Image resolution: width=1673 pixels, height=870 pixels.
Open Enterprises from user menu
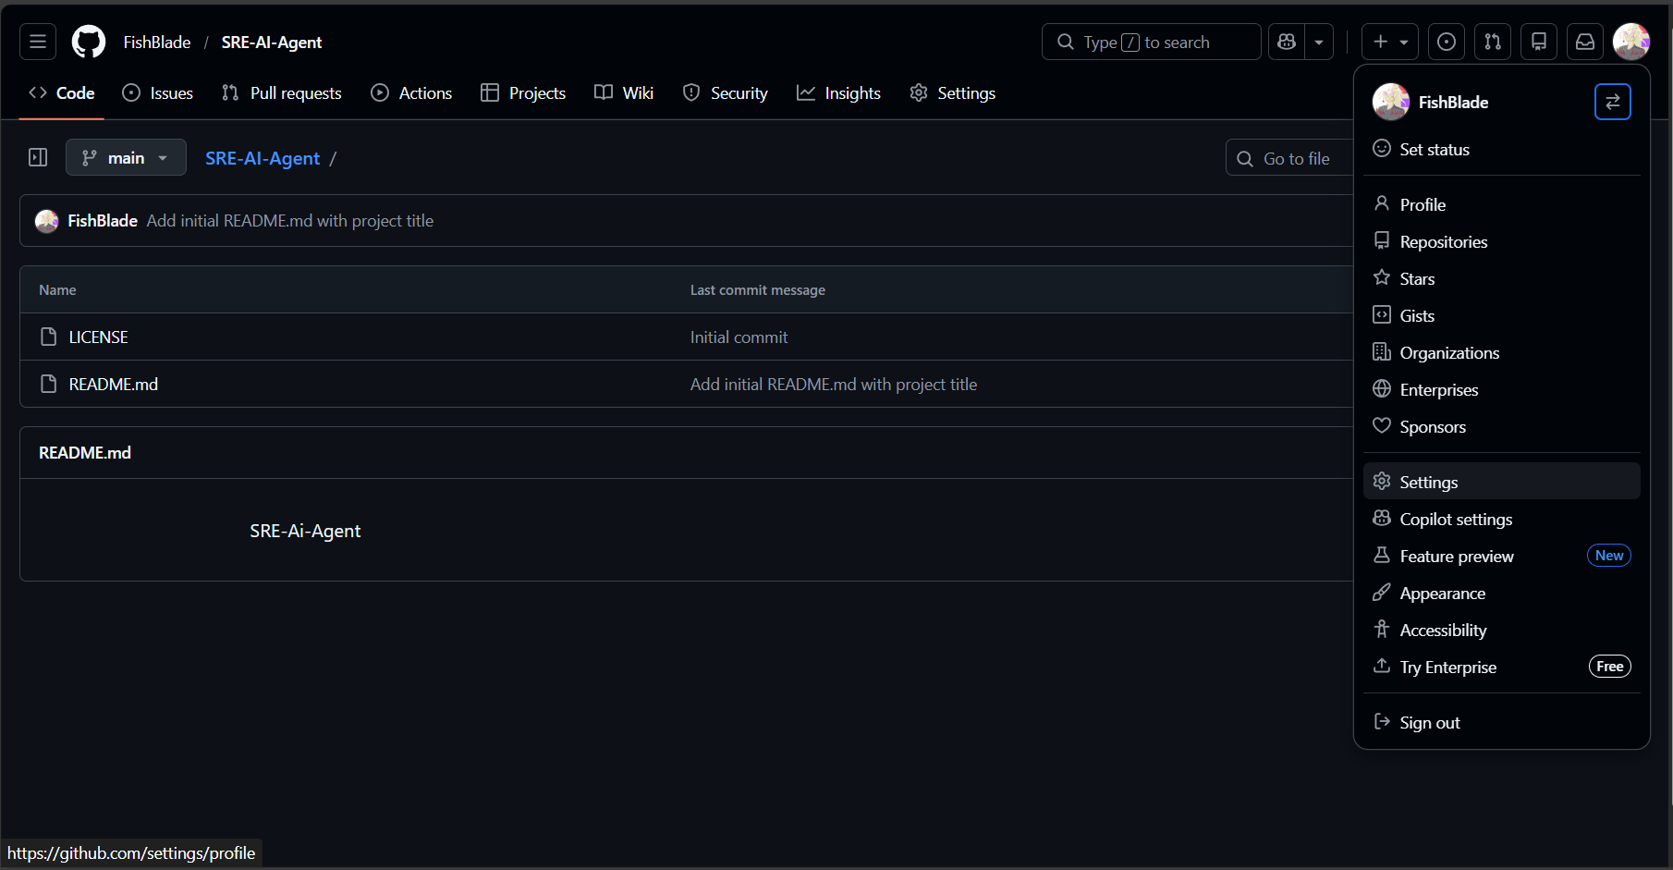click(x=1501, y=389)
